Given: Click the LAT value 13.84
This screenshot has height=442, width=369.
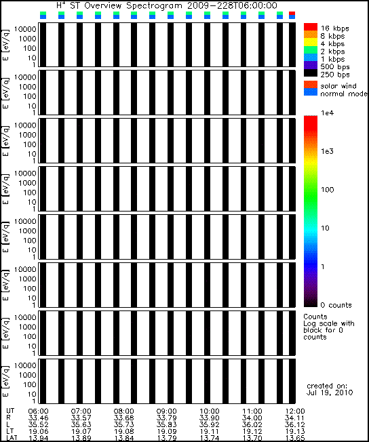Looking at the screenshot, I should (124, 438).
